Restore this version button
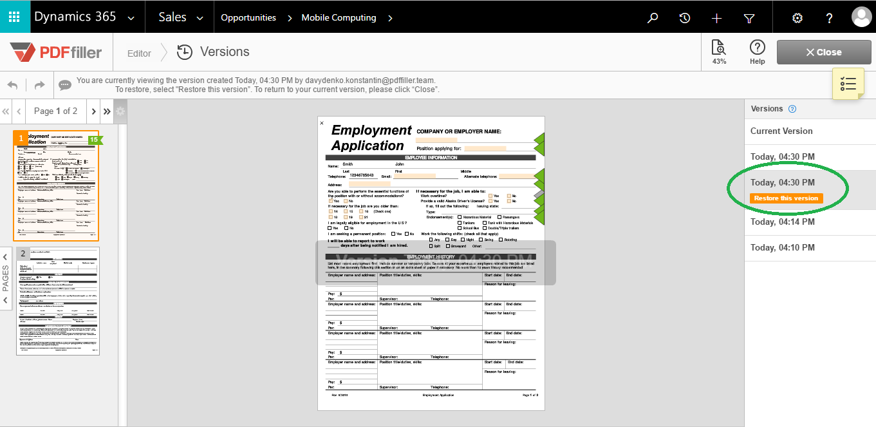 pos(786,198)
